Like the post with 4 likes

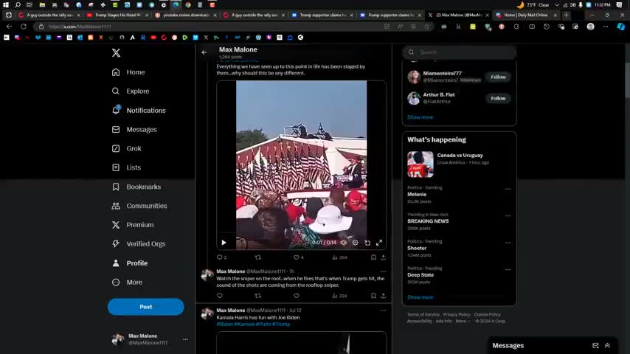click(x=296, y=257)
